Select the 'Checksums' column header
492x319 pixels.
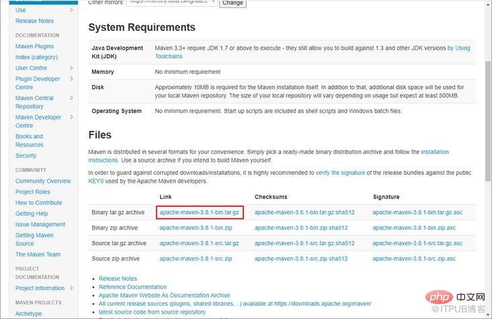271,197
